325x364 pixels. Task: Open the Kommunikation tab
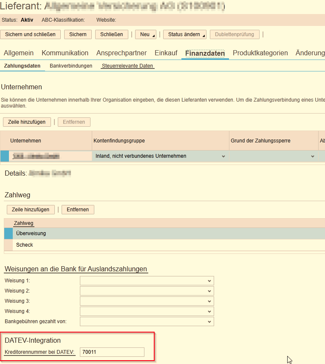(65, 53)
